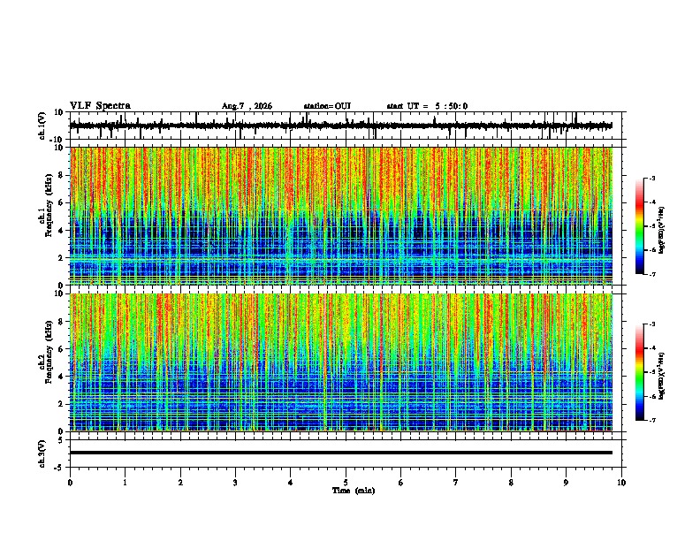Click the time axis tick label "3"
Screen dimensions: 700x541
coord(235,483)
